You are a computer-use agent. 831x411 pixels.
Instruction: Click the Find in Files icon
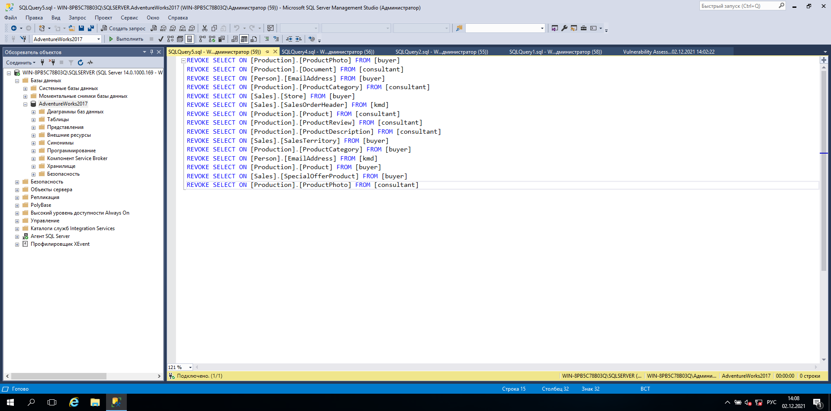tap(459, 28)
